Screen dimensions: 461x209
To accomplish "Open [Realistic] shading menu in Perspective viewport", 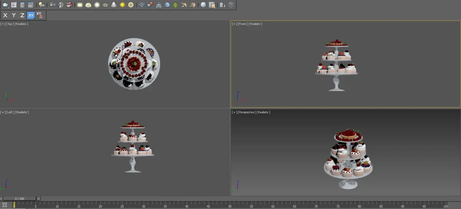I will 263,112.
